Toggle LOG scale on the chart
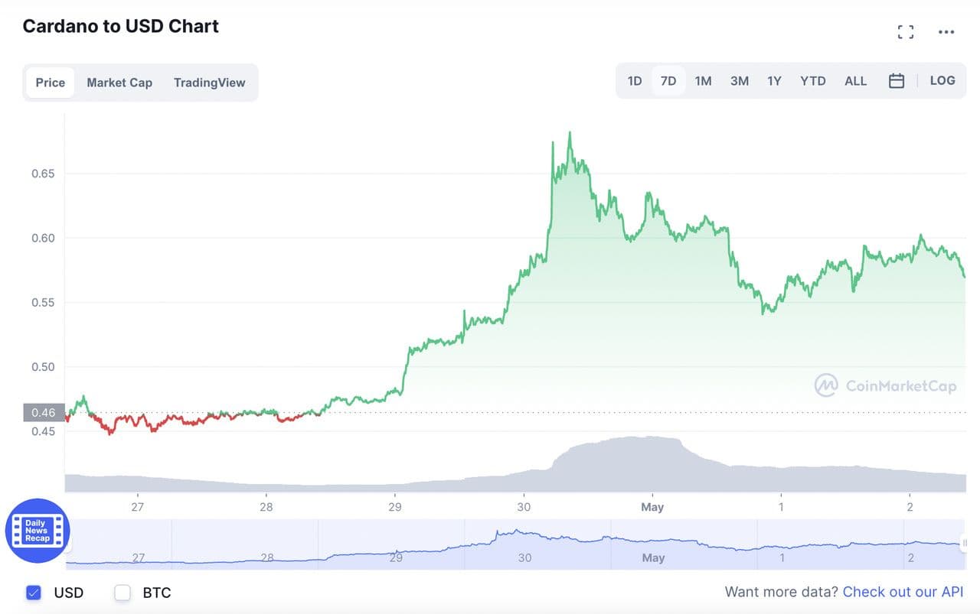This screenshot has height=614, width=980. tap(942, 80)
